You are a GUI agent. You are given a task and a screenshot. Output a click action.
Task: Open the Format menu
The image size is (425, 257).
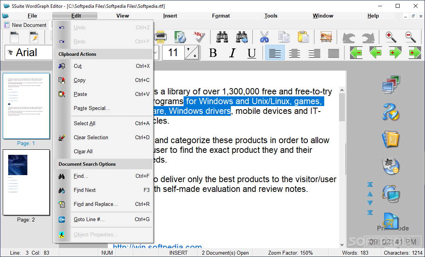[x=221, y=16]
